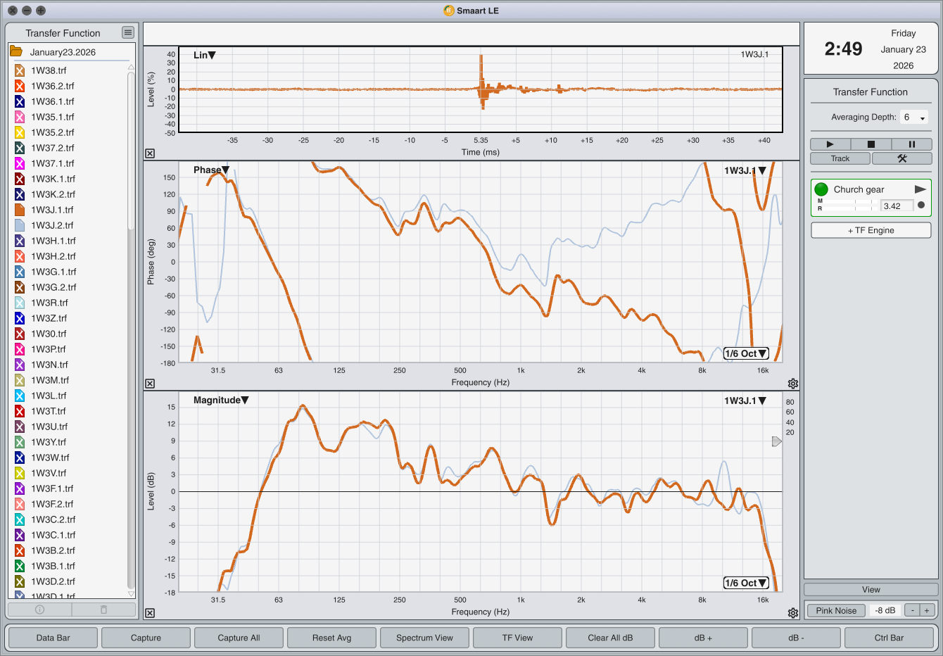Viewport: 943px width, 656px height.
Task: Toggle the Church gear green engine indicator
Action: click(821, 189)
